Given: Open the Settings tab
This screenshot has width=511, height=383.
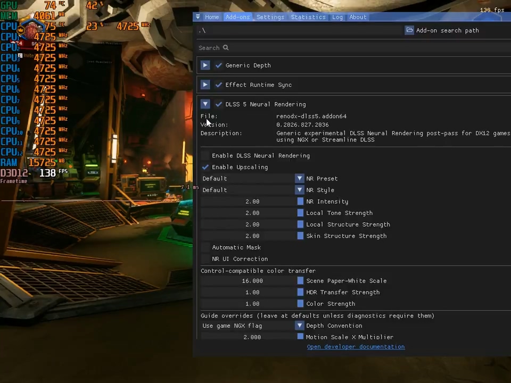Looking at the screenshot, I should (270, 17).
